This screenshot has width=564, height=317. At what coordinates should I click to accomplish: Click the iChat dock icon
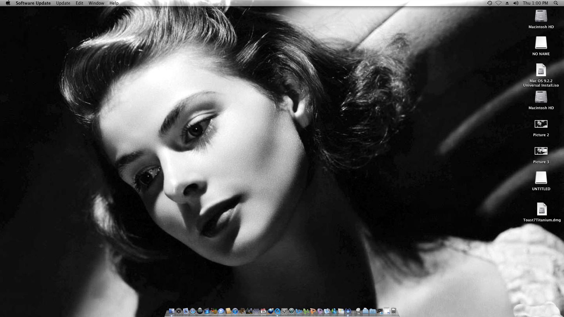coord(221,311)
